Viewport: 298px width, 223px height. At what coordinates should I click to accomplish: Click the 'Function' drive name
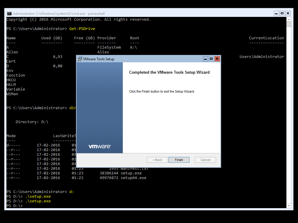[x=16, y=75]
